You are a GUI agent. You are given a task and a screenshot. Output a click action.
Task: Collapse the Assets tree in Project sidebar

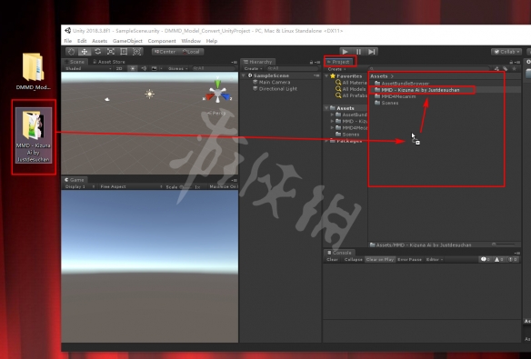point(326,108)
